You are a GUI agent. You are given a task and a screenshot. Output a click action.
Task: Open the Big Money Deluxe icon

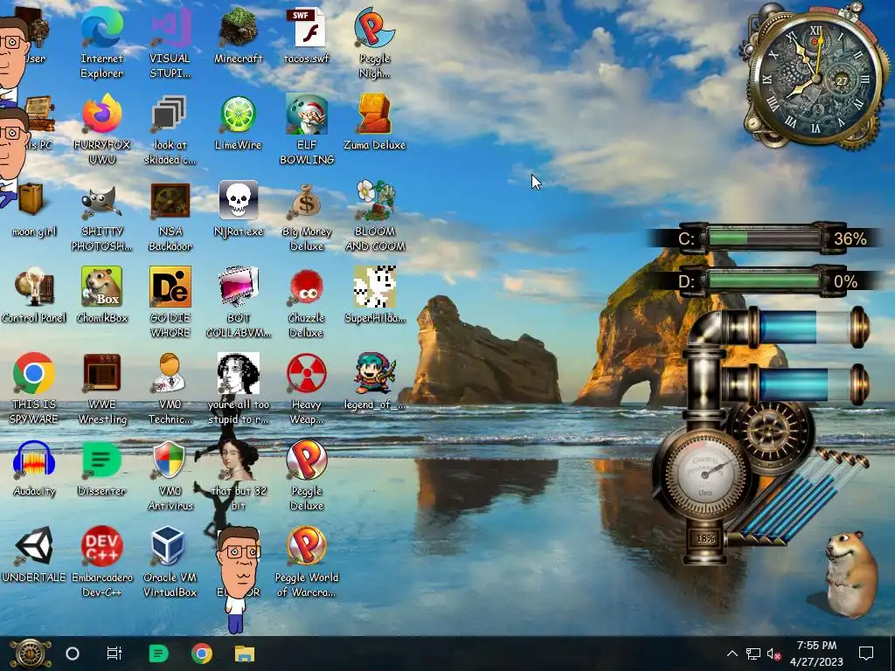click(307, 201)
